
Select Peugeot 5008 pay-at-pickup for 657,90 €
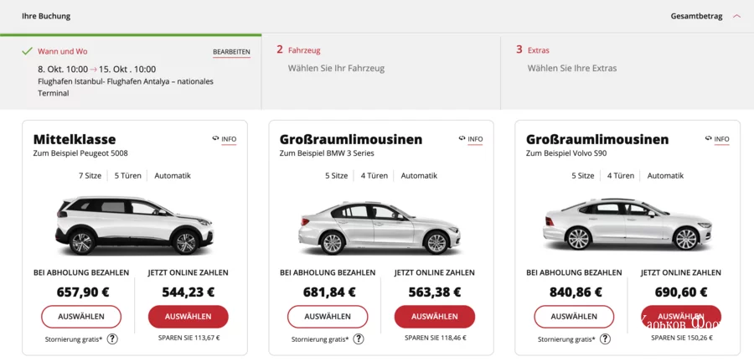coord(81,317)
